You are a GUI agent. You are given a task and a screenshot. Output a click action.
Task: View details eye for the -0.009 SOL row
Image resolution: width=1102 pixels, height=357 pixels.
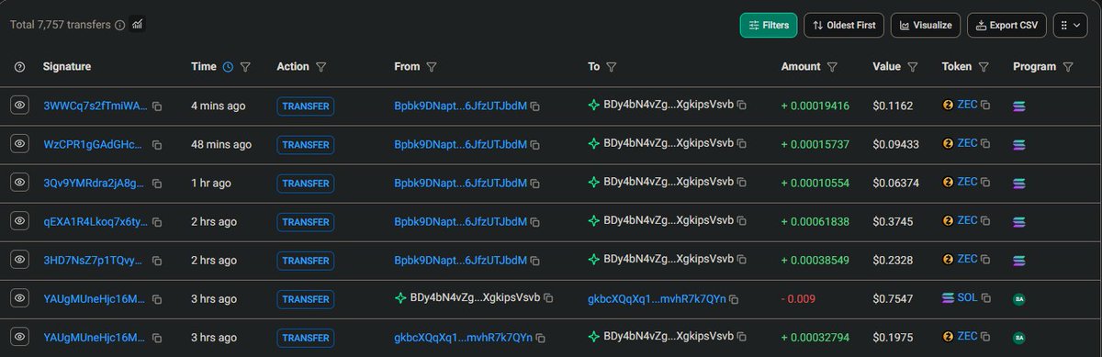(x=19, y=299)
